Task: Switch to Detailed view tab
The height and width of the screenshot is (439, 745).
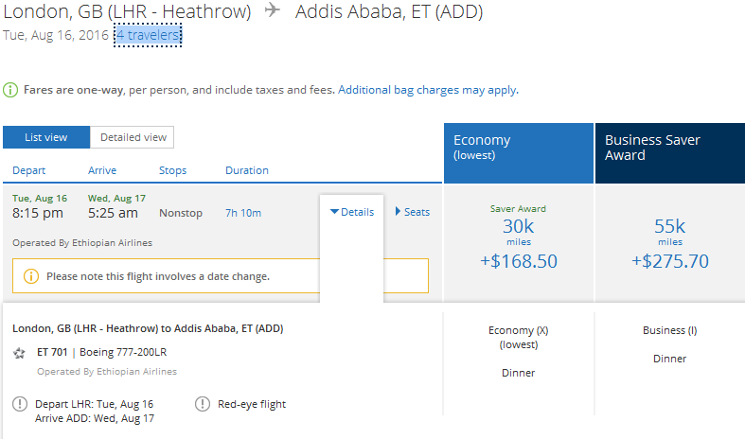Action: coord(133,137)
